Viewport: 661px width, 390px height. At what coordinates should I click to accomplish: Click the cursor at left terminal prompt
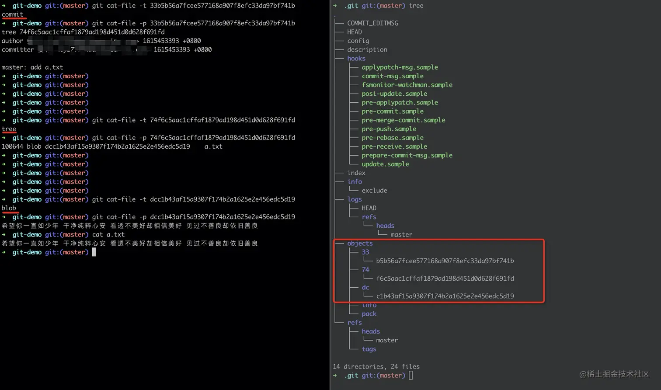pyautogui.click(x=94, y=252)
